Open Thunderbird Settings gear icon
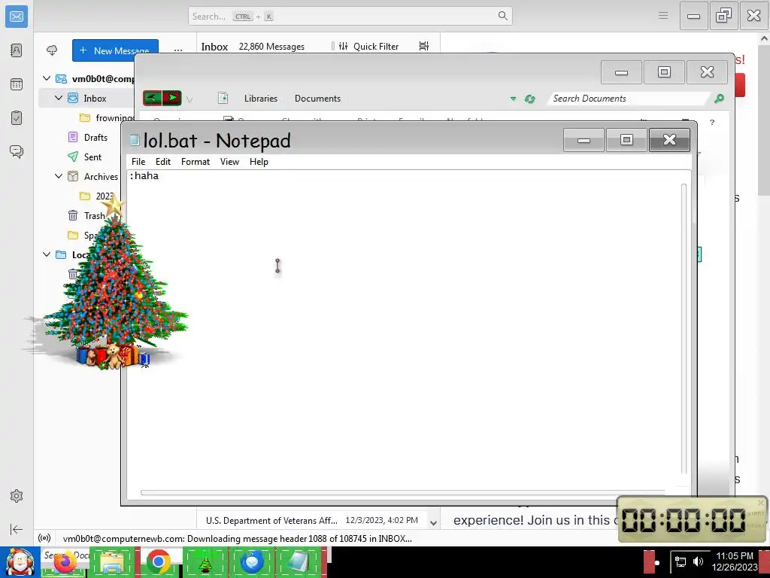Image resolution: width=770 pixels, height=578 pixels. [17, 496]
